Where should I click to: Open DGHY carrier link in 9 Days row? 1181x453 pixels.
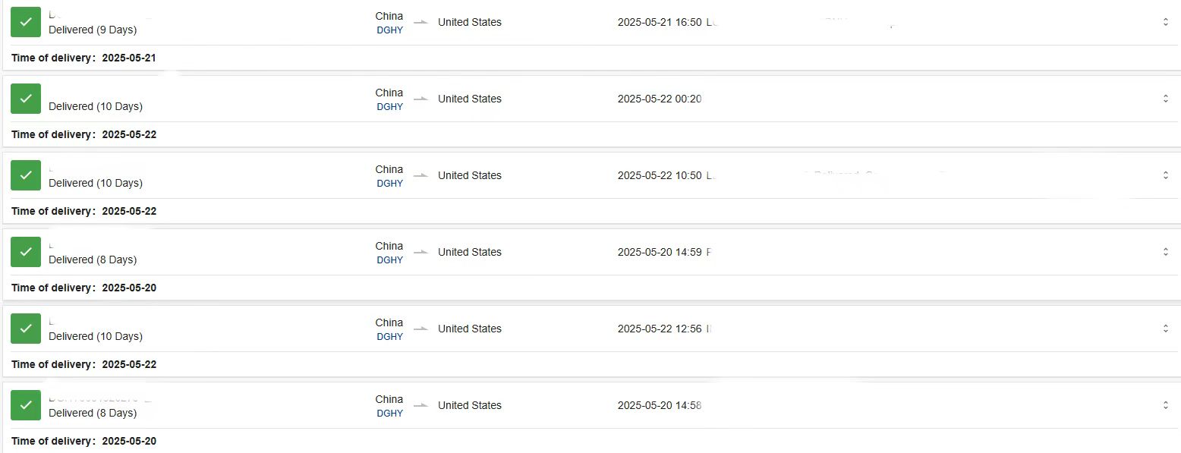(x=390, y=30)
